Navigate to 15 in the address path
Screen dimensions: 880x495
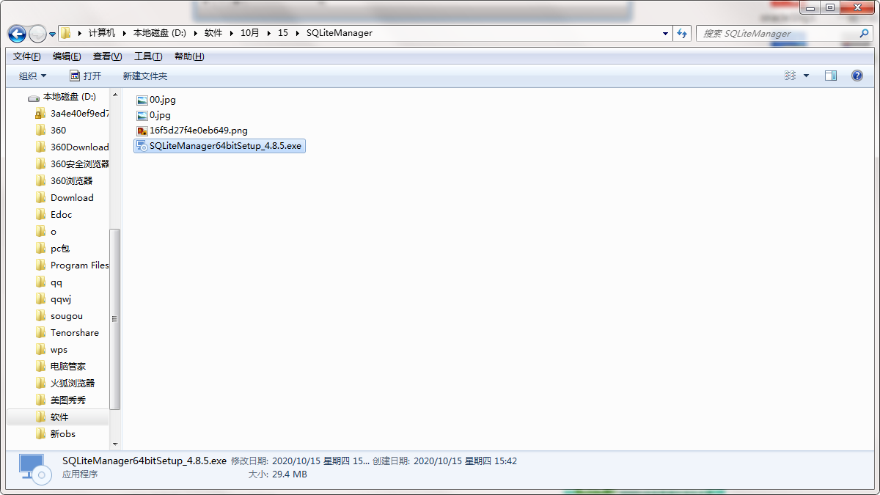[283, 33]
